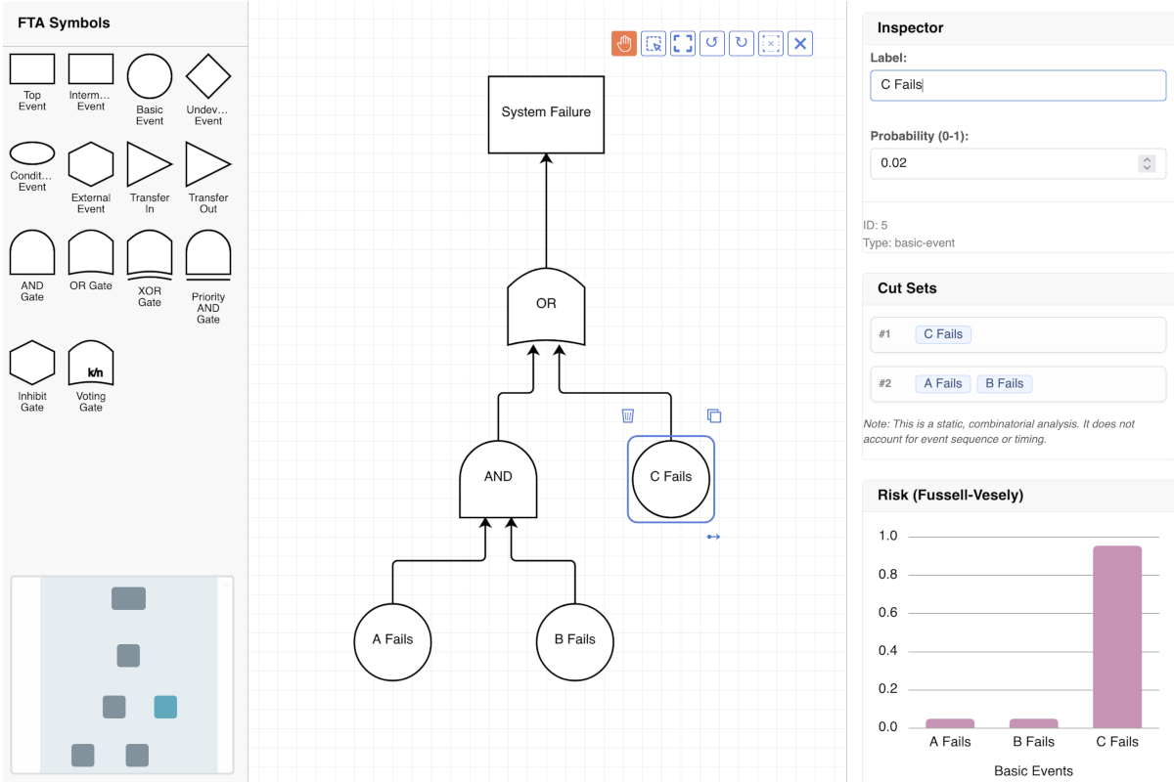
Task: Click the A Fails bar in chart
Action: tap(949, 723)
